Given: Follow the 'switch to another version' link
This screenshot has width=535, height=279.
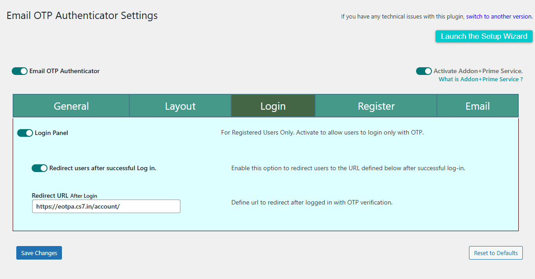Looking at the screenshot, I should coord(499,16).
